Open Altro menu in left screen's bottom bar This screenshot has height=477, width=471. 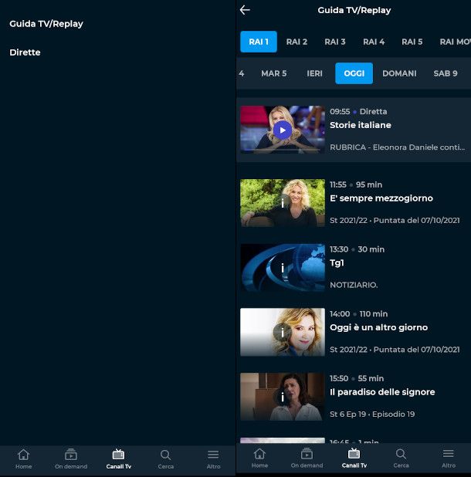click(x=213, y=459)
